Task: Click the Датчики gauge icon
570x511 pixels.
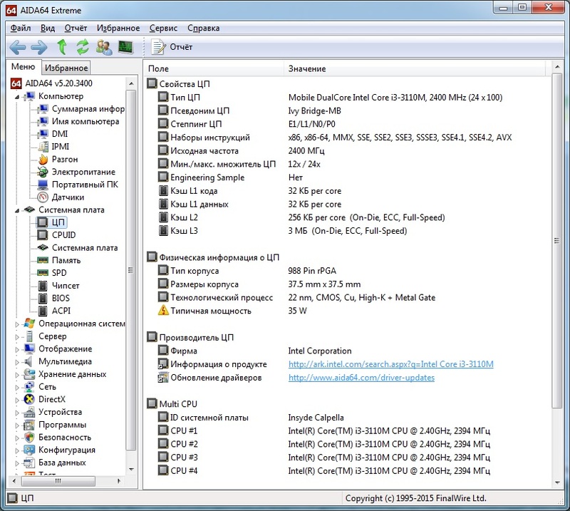Action: click(43, 197)
